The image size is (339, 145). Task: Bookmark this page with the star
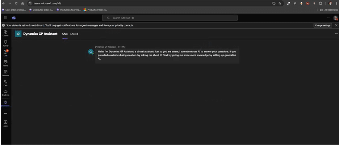tap(280, 3)
